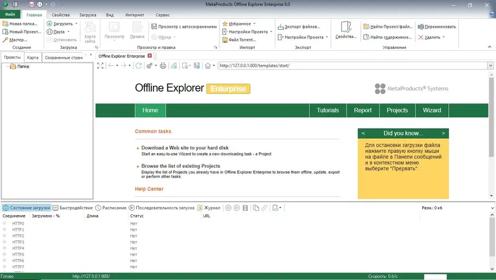This screenshot has width=496, height=280.
Task: Open Tutorials in the green navigation bar
Action: [328, 110]
